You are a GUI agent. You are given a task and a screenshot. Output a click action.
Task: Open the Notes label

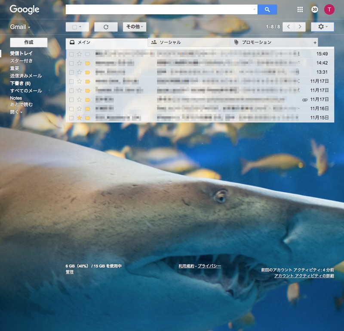[x=16, y=98]
